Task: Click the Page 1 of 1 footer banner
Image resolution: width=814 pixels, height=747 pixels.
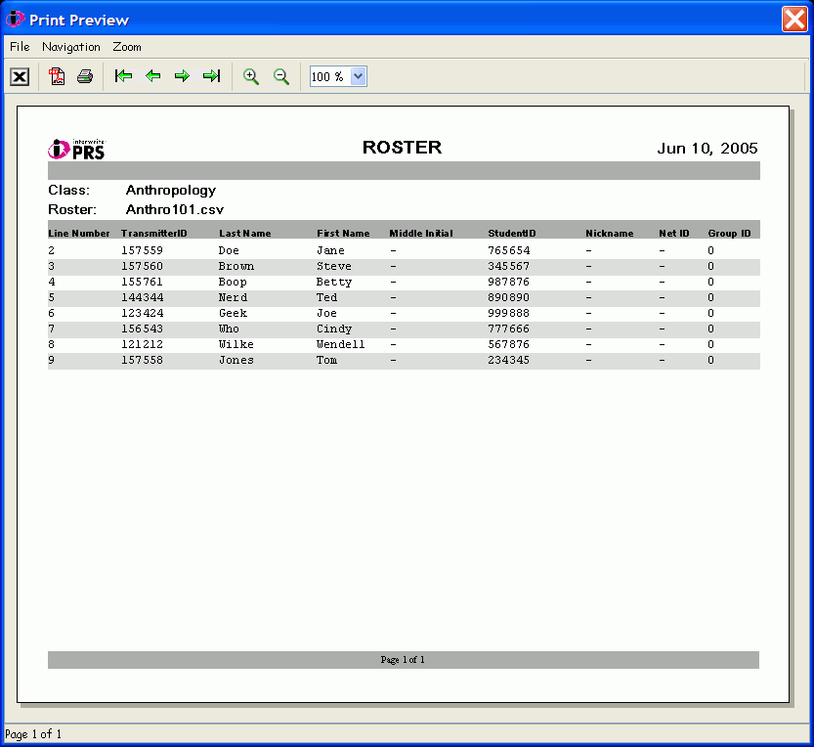Action: pyautogui.click(x=403, y=660)
